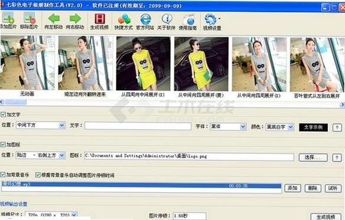Open 关于软件 about info icon
Viewport: 345px width, 220px height.
tap(167, 19)
